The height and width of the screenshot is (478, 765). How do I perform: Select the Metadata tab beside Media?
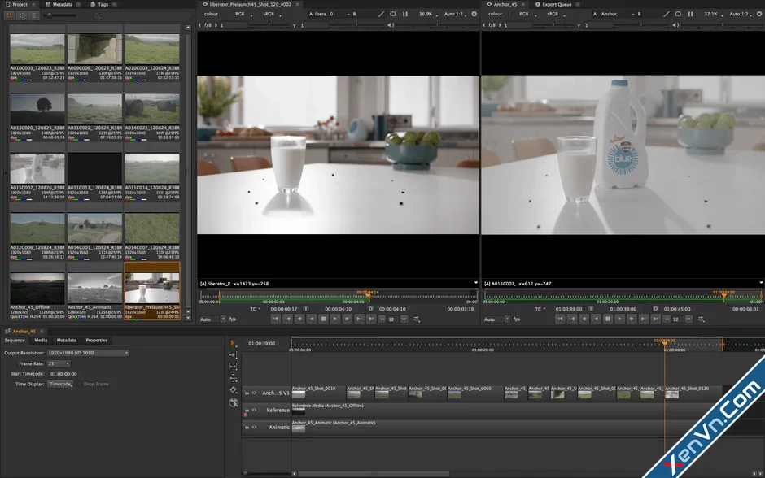(x=67, y=340)
